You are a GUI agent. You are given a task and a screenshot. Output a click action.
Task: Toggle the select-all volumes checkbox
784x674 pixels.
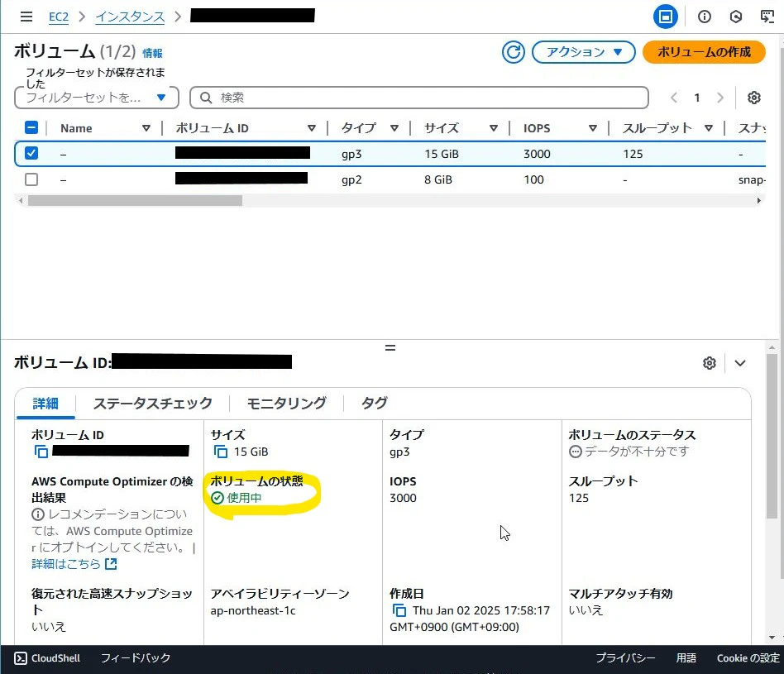click(x=31, y=127)
